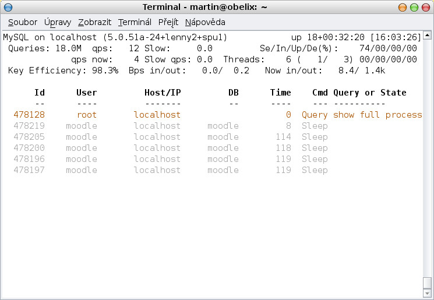
Task: Click the 'Queries: 18.0M' value
Action: coord(45,48)
